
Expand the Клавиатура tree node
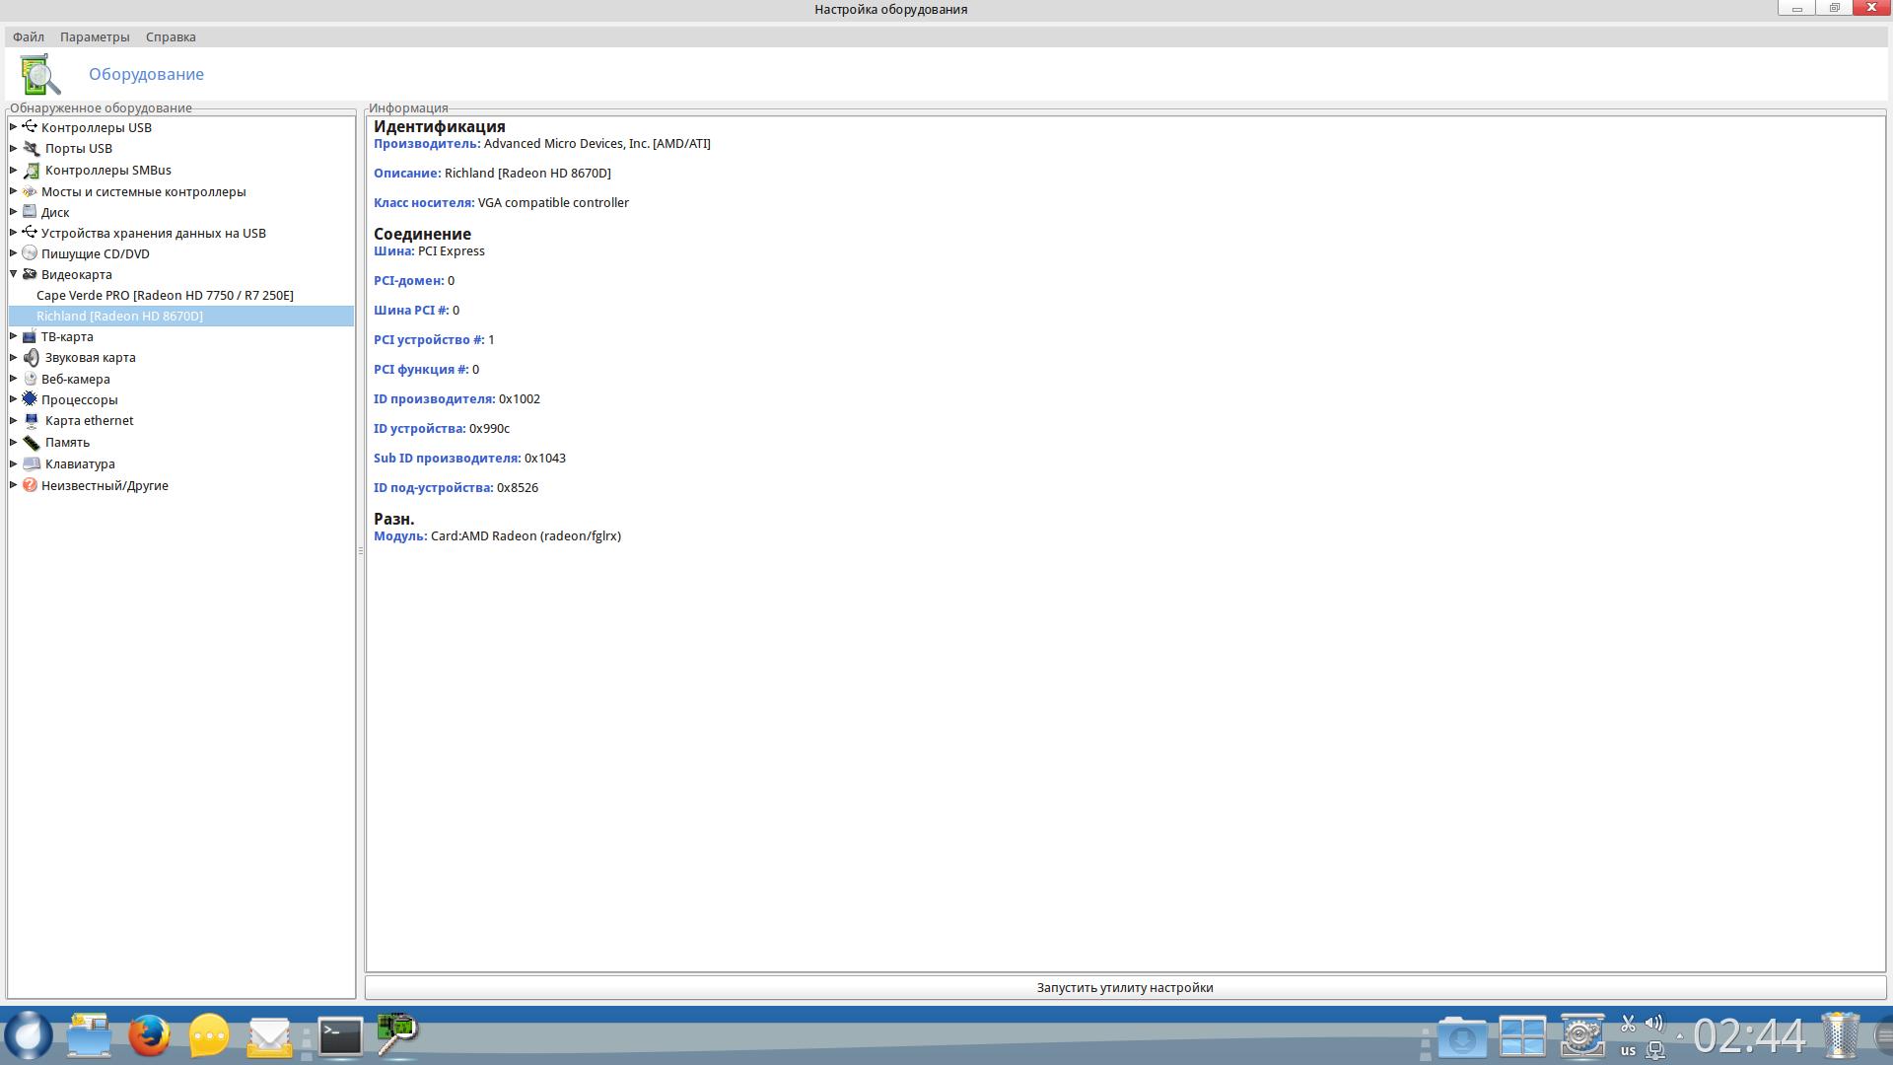coord(14,463)
